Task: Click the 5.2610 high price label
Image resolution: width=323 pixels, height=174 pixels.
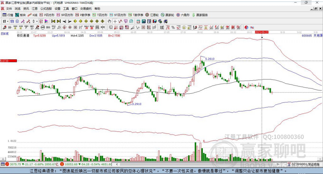Action: coord(210,59)
